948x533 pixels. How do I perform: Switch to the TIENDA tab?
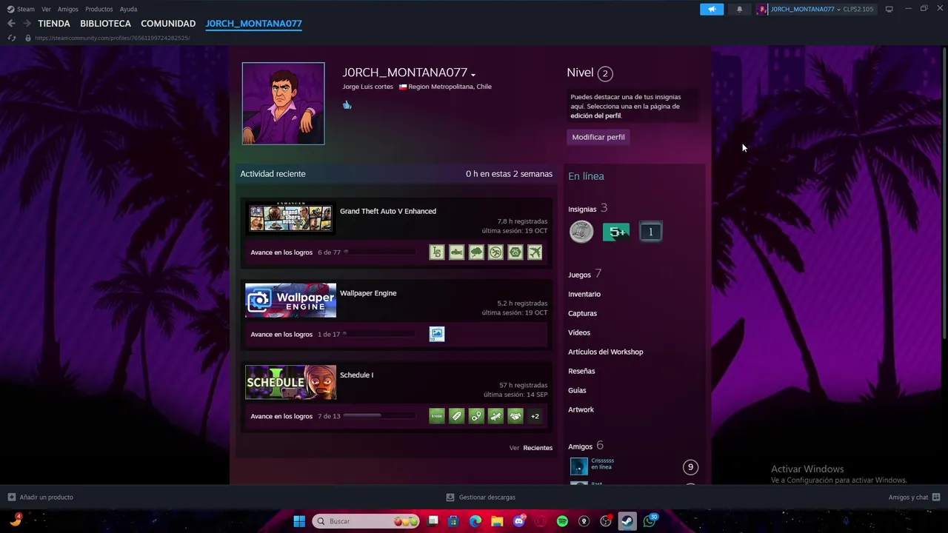pyautogui.click(x=54, y=24)
